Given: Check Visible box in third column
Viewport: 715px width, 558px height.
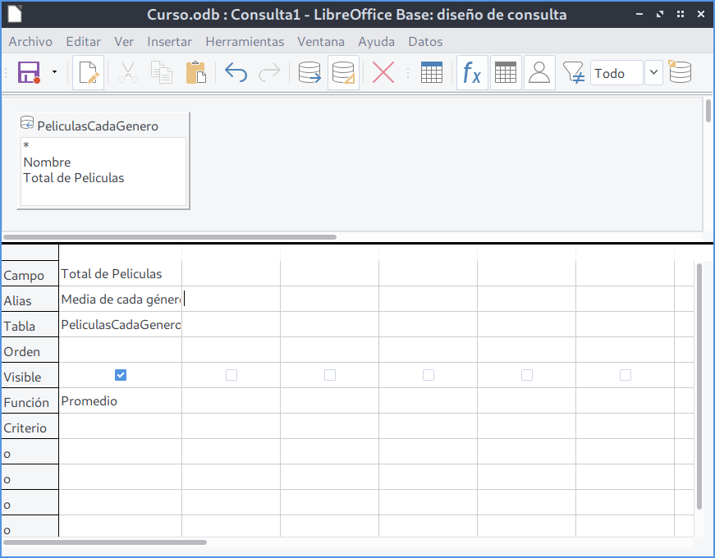Looking at the screenshot, I should (x=330, y=375).
